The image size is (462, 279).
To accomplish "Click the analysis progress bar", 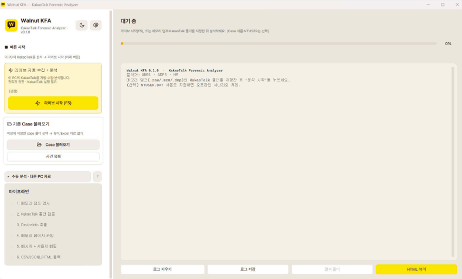I will pyautogui.click(x=278, y=43).
